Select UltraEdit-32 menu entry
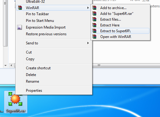The height and width of the screenshot is (117, 160). [x=35, y=2]
